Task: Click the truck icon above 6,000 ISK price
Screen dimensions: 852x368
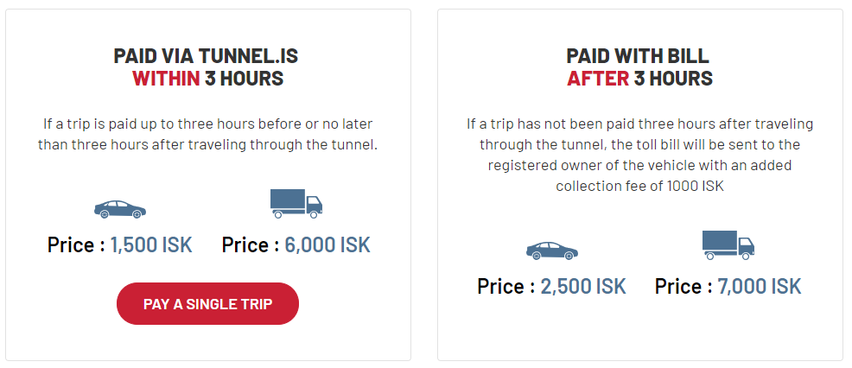Action: (296, 203)
